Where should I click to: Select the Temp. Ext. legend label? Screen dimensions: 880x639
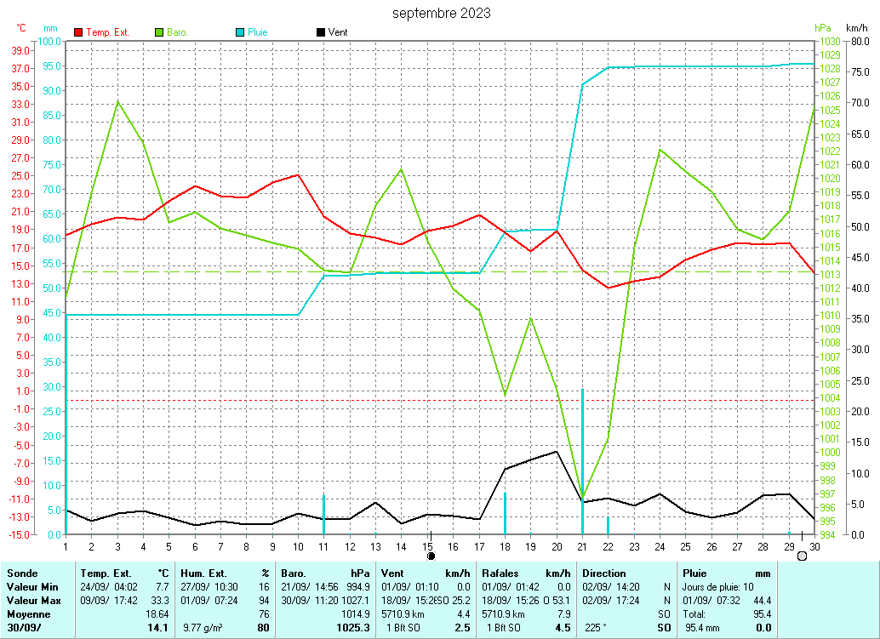(107, 32)
